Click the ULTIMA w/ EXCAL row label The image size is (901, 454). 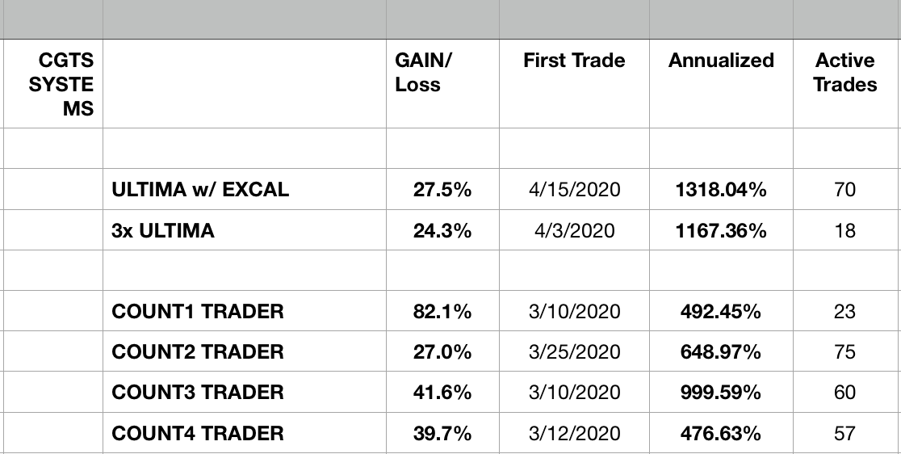pos(200,191)
